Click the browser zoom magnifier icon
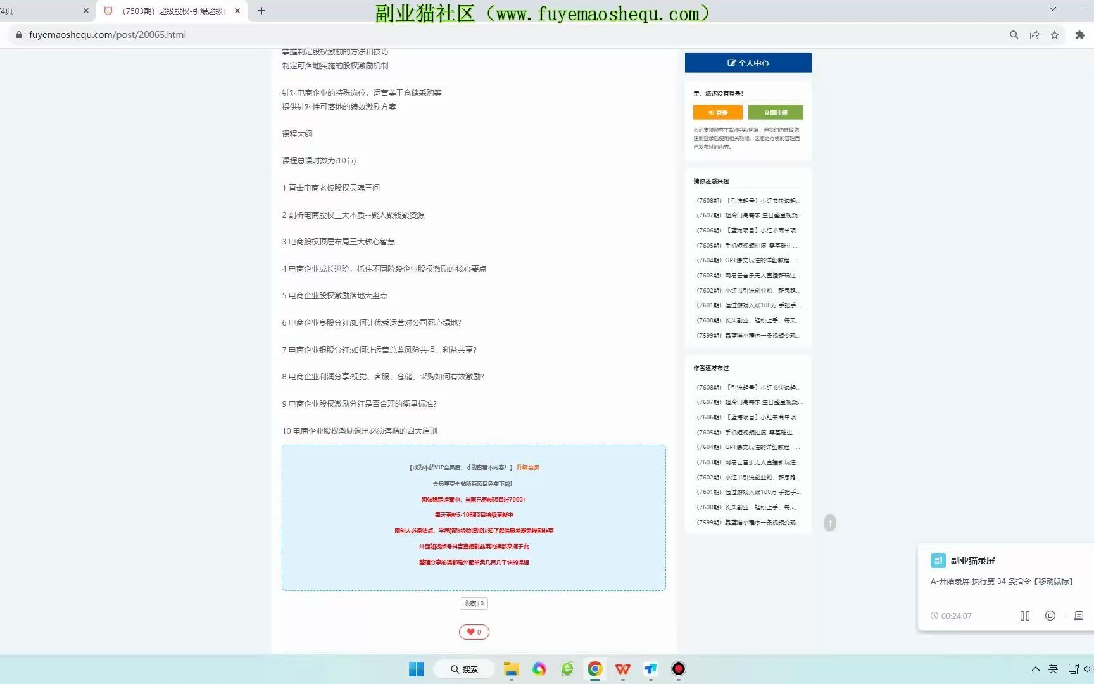This screenshot has height=684, width=1094. click(1014, 35)
